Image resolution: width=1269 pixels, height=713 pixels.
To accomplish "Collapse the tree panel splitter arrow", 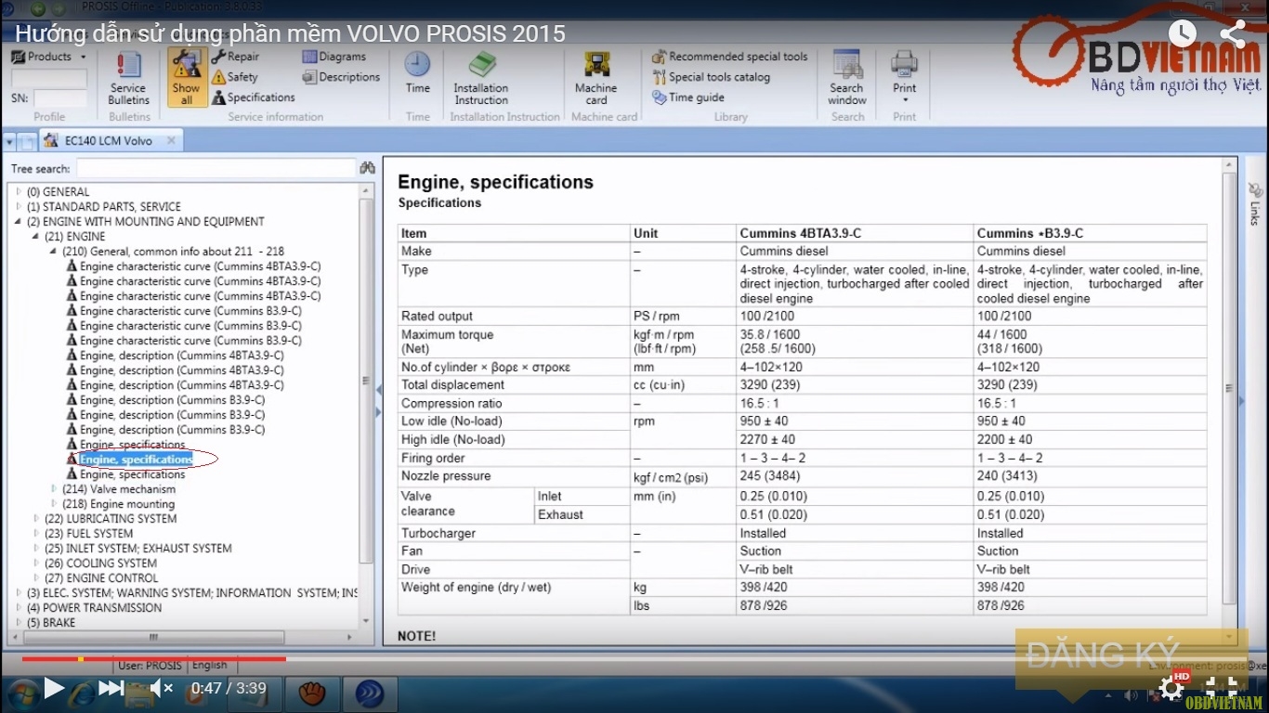I will coord(378,388).
